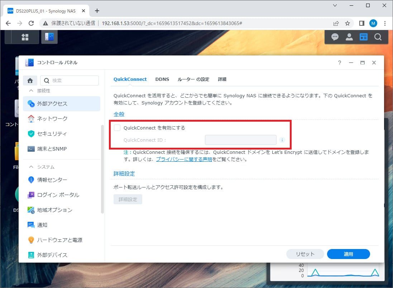Toggle the DSM widgets panel icon

[x=363, y=37]
